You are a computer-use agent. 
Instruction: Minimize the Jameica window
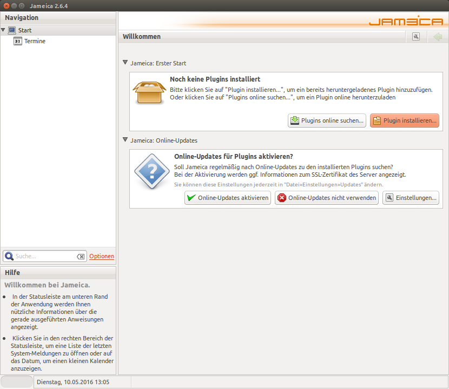[14, 6]
